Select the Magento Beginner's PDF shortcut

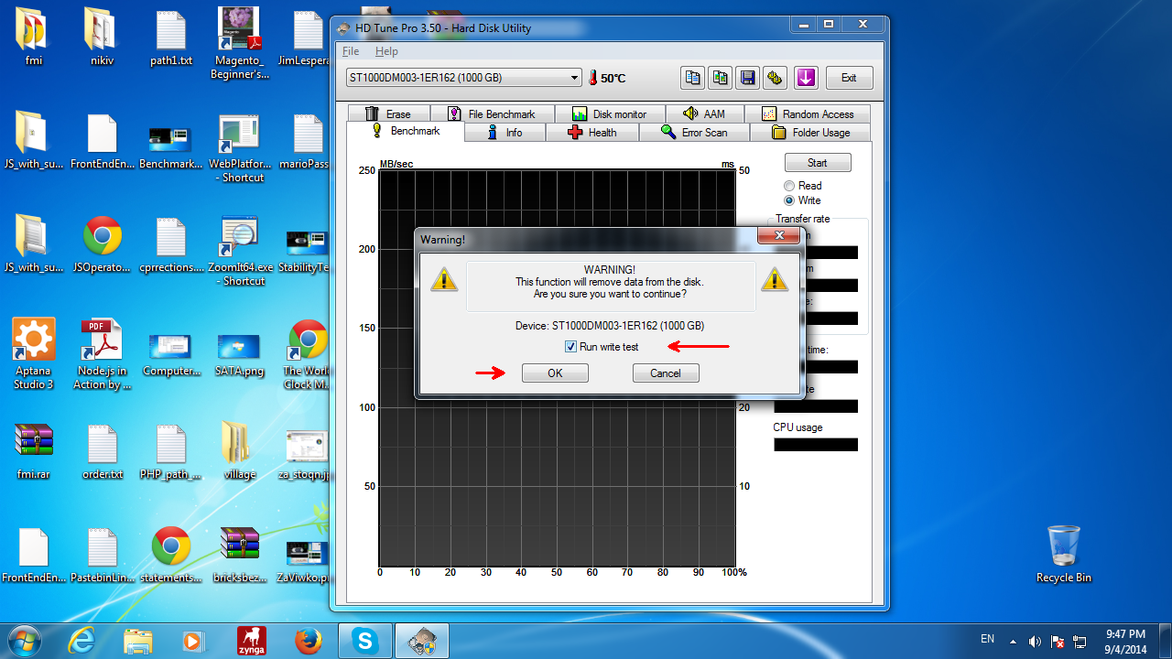coord(240,44)
